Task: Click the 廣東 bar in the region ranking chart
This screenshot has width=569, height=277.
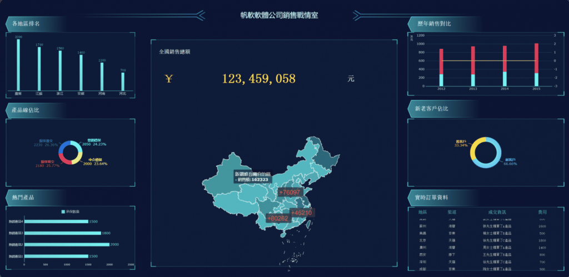Action: 18,65
